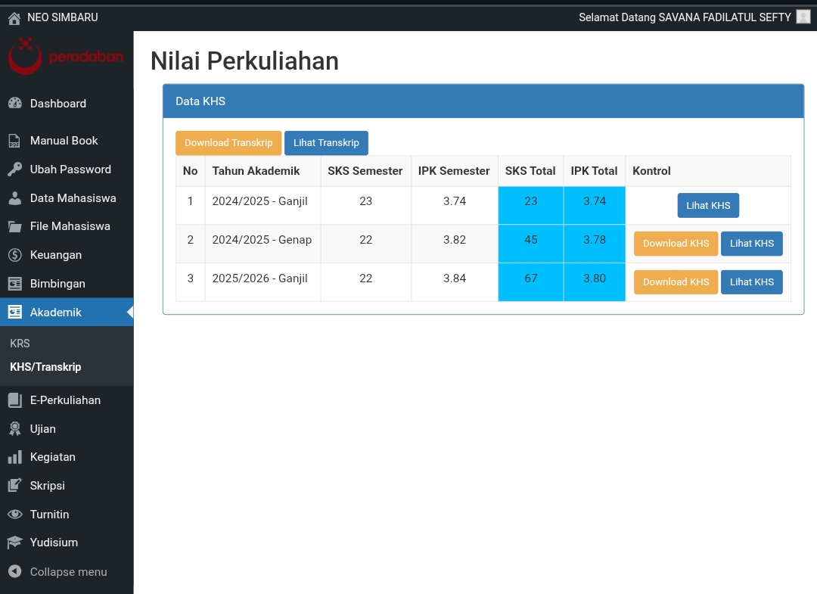This screenshot has width=817, height=594.
Task: Click the IPK Total value 3.80
Action: coord(595,278)
